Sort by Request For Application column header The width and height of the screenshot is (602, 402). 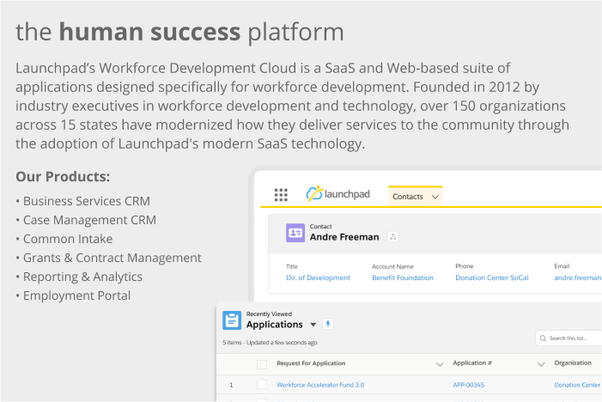point(311,363)
